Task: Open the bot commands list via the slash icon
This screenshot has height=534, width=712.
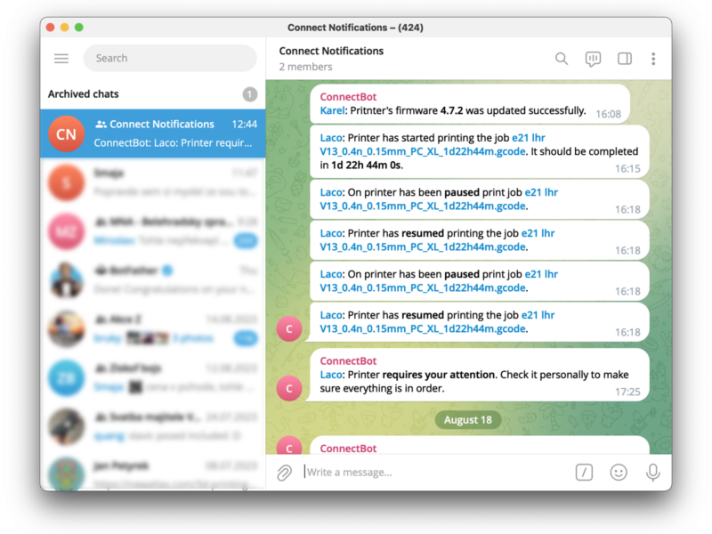Action: coord(584,472)
